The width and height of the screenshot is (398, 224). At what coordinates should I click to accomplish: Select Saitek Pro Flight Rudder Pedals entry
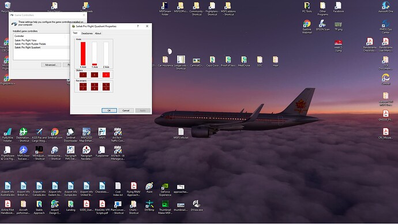click(30, 44)
